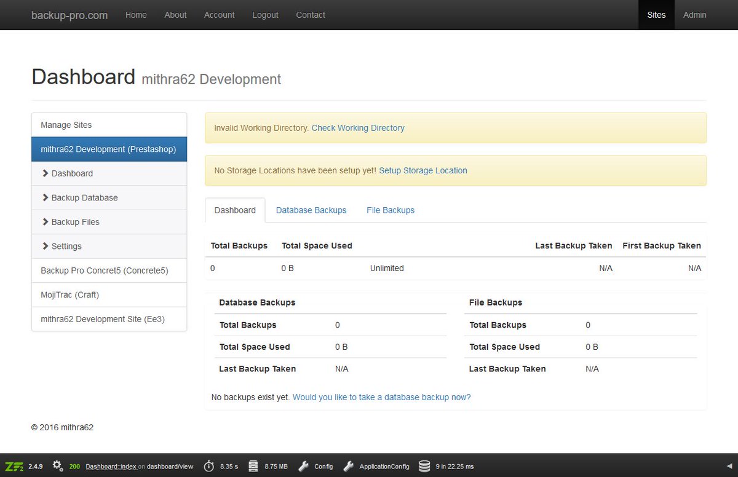Open the About page
This screenshot has width=738, height=477.
[175, 15]
